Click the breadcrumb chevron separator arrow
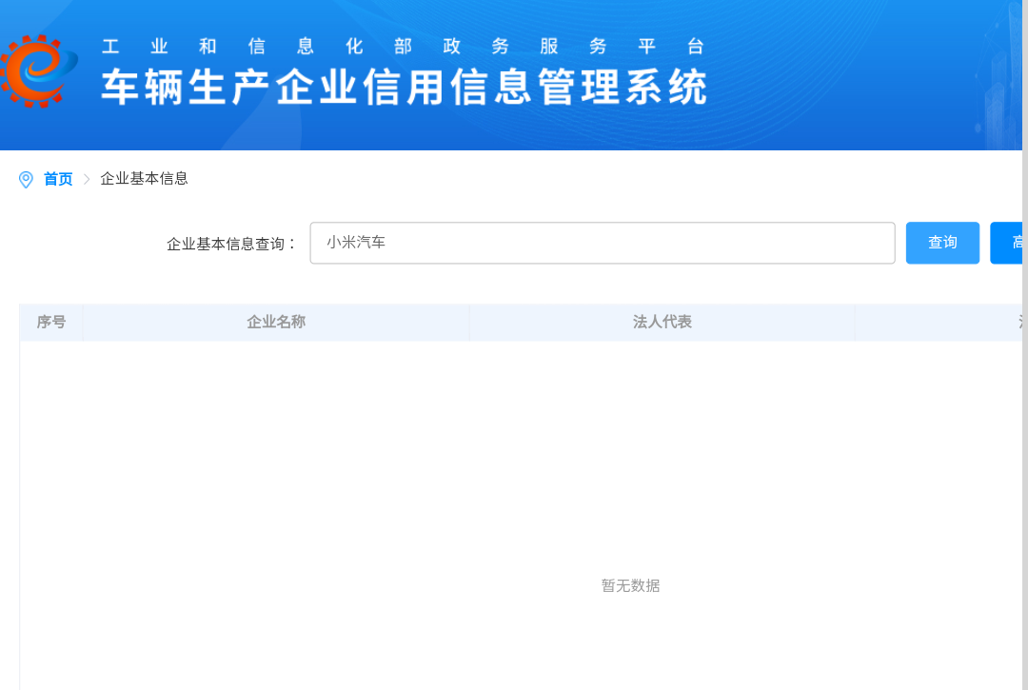 click(87, 179)
